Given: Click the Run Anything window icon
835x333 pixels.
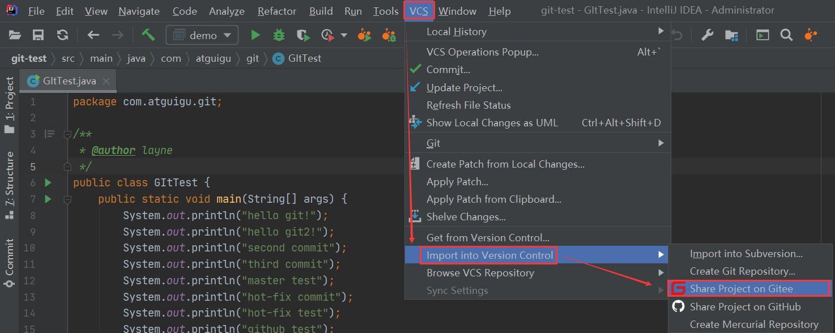Looking at the screenshot, I should pos(763,35).
